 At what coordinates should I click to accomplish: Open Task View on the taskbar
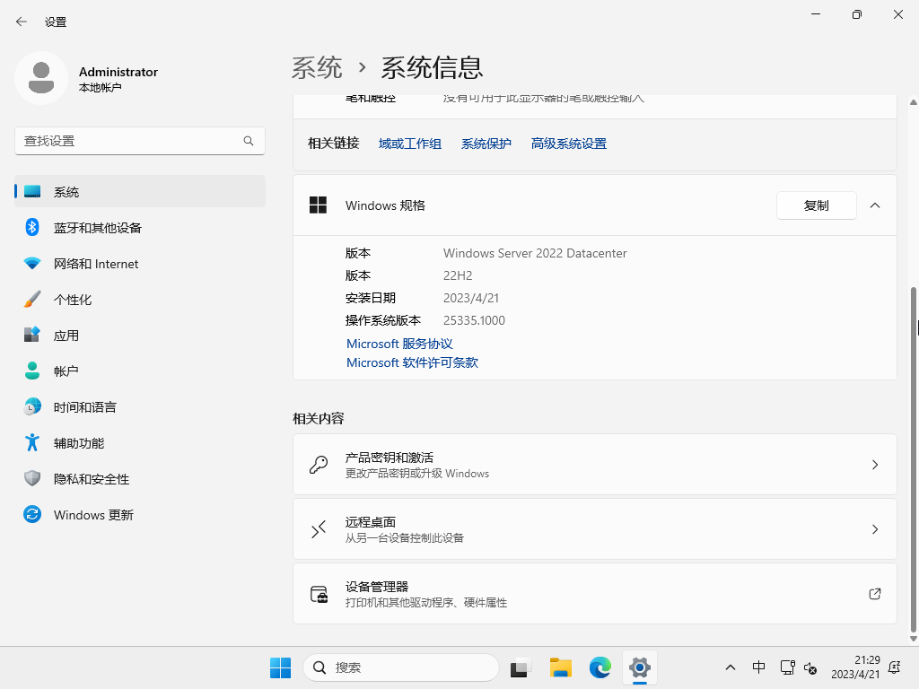click(x=521, y=667)
